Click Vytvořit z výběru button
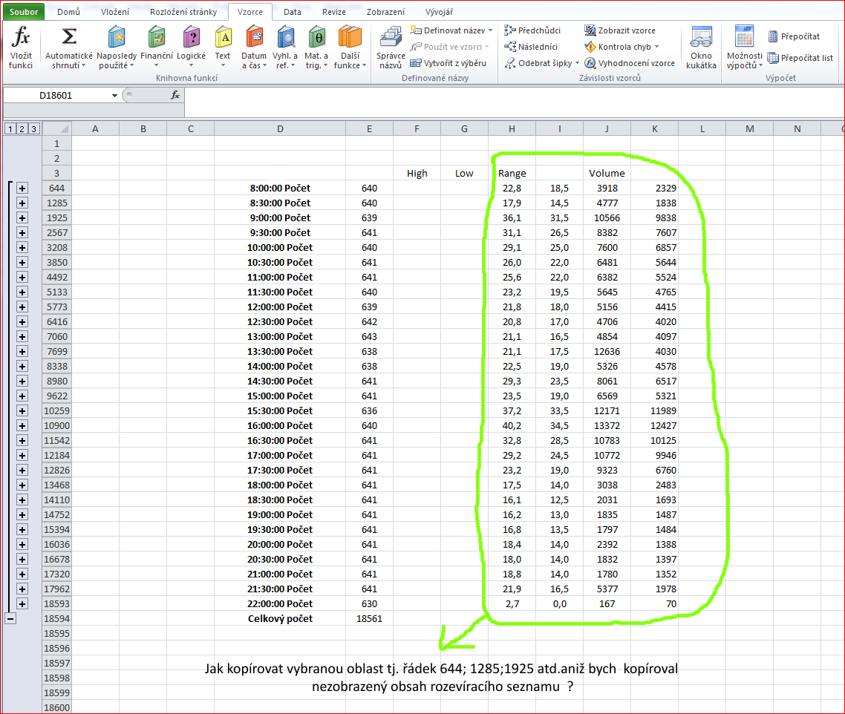 click(448, 63)
